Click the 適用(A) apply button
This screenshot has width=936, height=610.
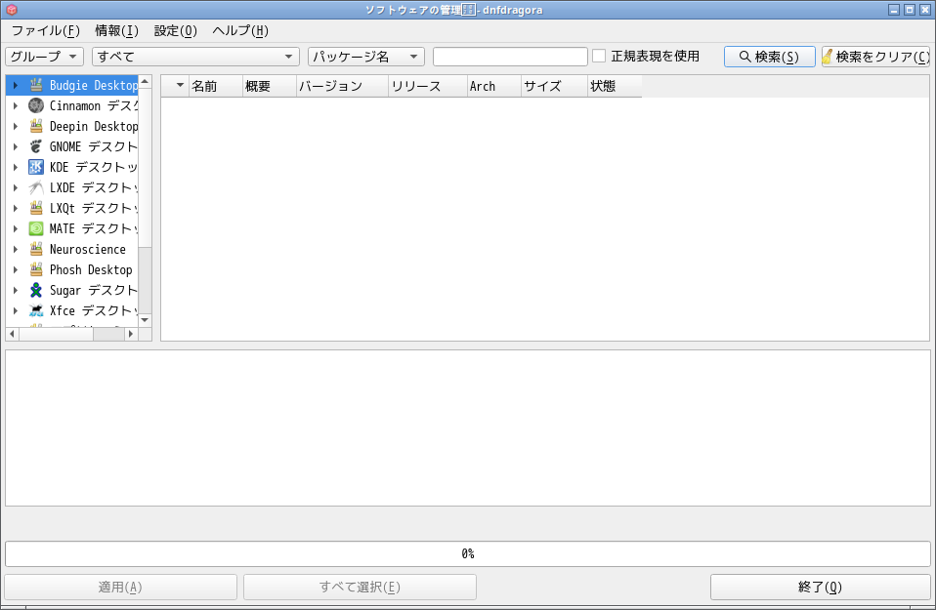[120, 588]
